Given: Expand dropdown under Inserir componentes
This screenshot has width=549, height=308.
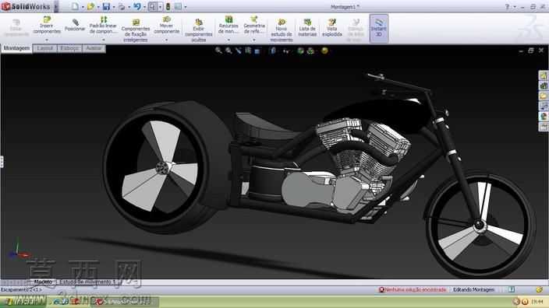Looking at the screenshot, I should [x=47, y=40].
